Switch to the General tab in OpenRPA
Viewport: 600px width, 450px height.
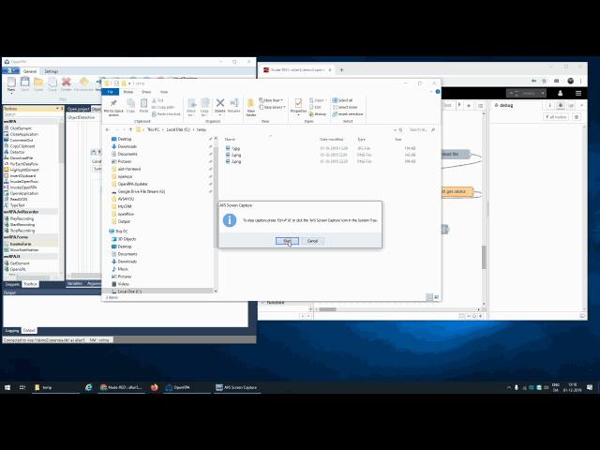pos(30,71)
